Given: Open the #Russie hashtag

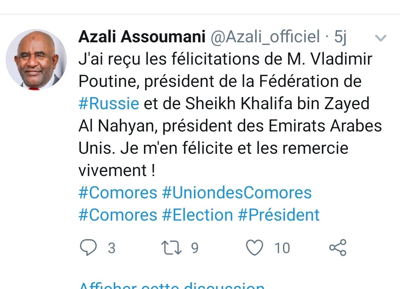Looking at the screenshot, I should [109, 103].
